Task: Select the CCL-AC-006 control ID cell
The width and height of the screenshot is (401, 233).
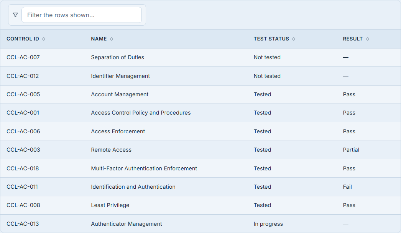Action: coord(23,131)
